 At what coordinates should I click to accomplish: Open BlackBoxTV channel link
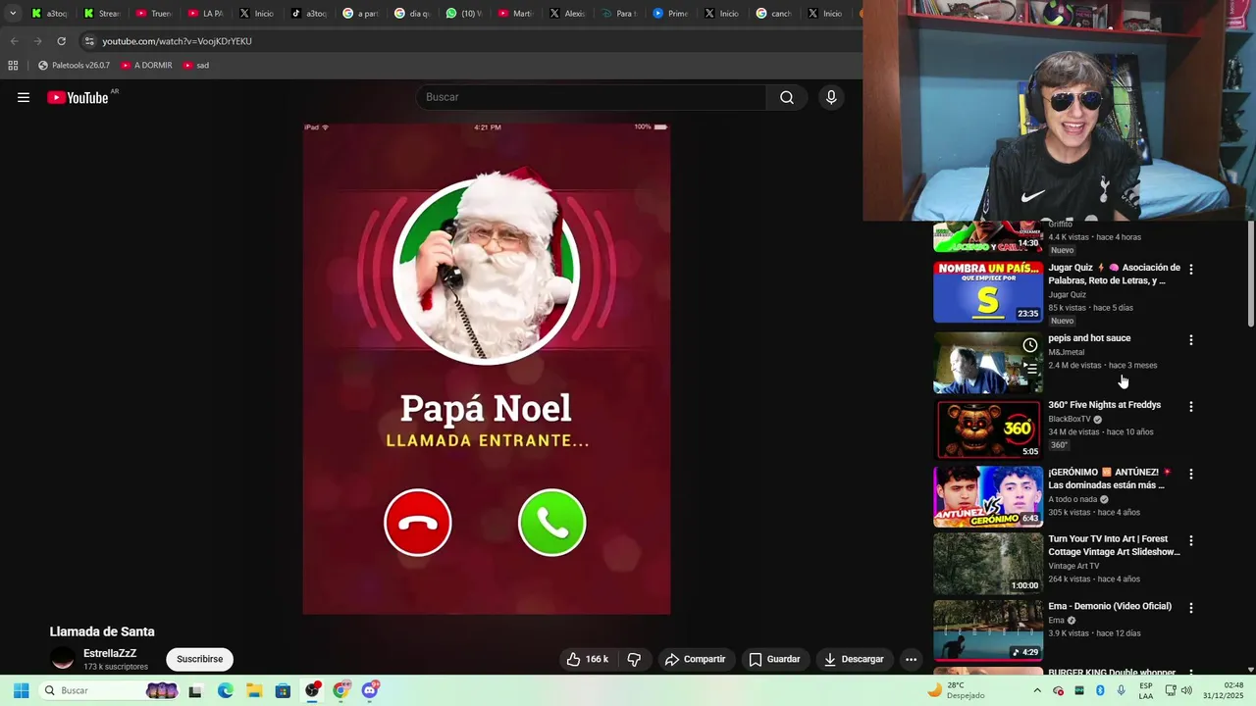(x=1070, y=419)
